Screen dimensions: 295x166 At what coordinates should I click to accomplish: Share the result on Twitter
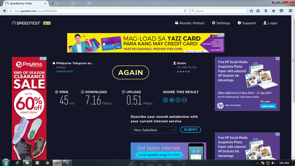(x=172, y=100)
